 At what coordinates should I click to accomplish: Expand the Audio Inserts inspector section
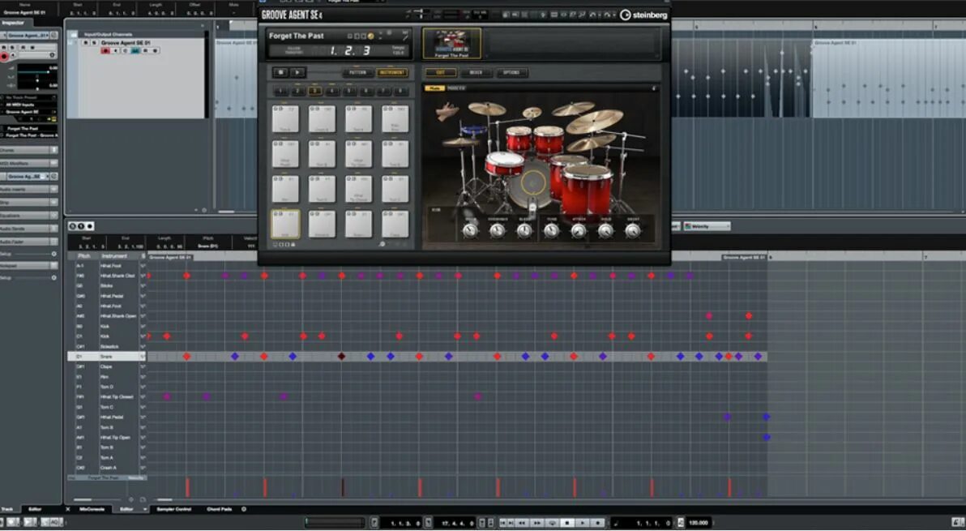click(29, 189)
